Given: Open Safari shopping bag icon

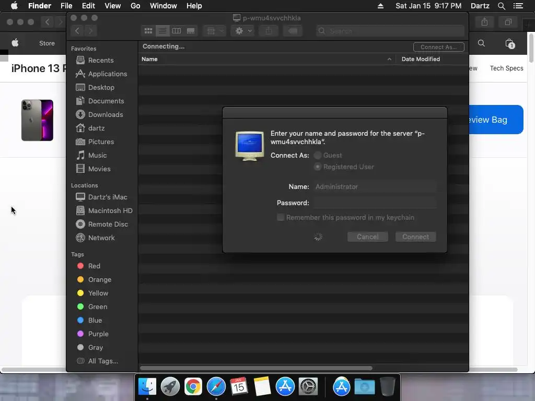Looking at the screenshot, I should [x=510, y=44].
